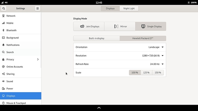Open Mobile settings
Viewport: 198px width, 111px height.
pyautogui.click(x=20, y=23)
